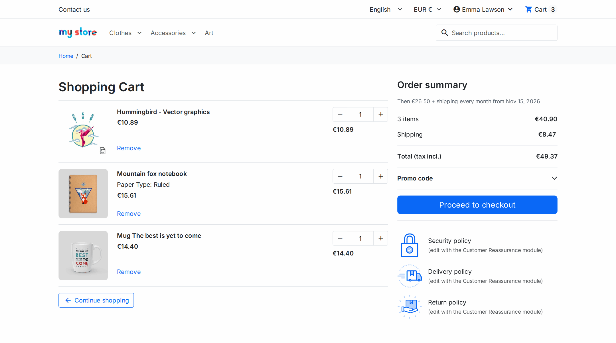Click Contact us link
The height and width of the screenshot is (343, 616).
(x=74, y=9)
